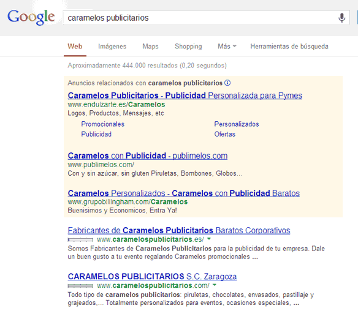This screenshot has width=358, height=319.
Task: Open Fabricantes de Caramelos Publicitarios Baratos Corporativos result
Action: pyautogui.click(x=179, y=231)
